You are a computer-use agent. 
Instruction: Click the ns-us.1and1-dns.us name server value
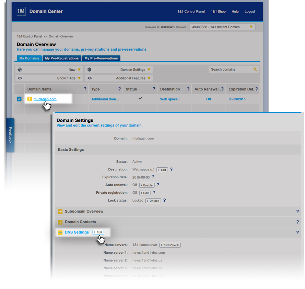[x=147, y=260]
